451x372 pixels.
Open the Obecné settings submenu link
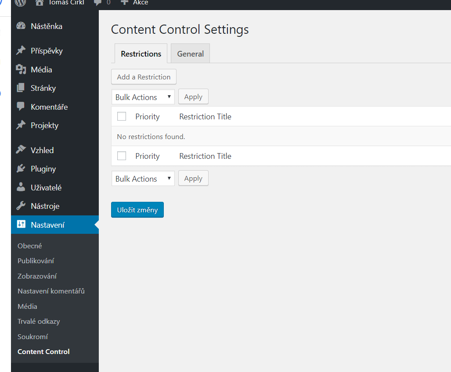coord(29,246)
